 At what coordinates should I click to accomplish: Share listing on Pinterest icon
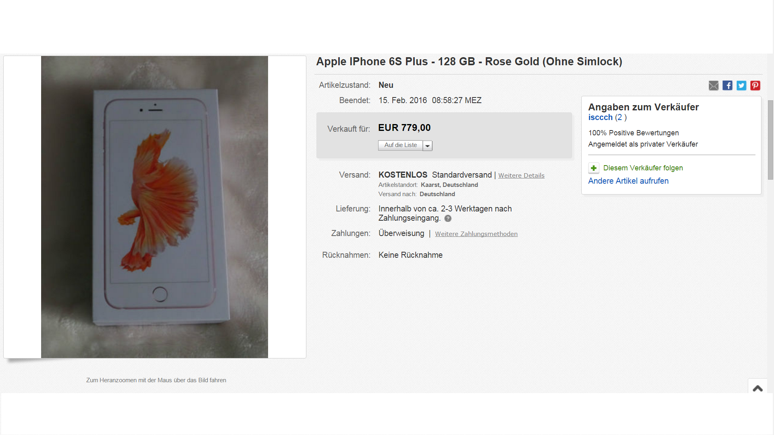pos(755,85)
